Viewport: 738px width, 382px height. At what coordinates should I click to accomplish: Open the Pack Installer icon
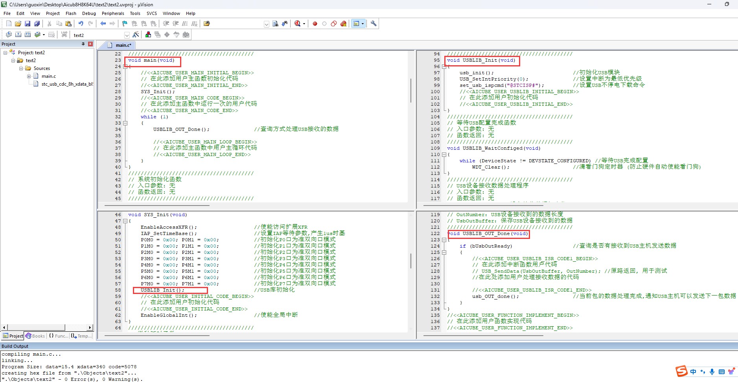tap(186, 35)
